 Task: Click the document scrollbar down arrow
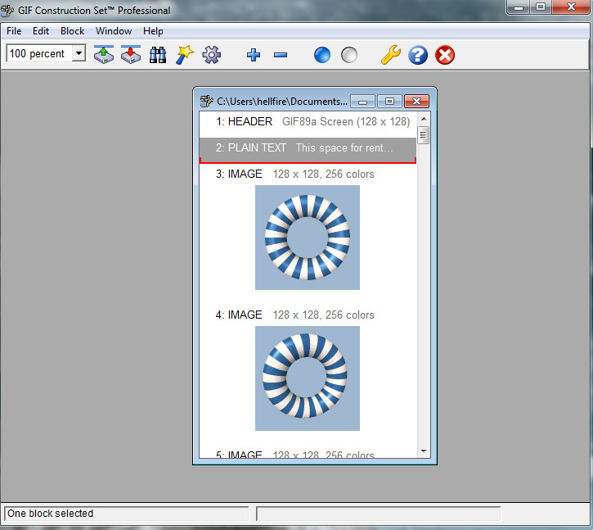point(424,451)
